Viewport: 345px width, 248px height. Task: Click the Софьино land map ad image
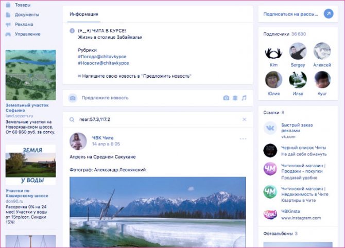30,75
